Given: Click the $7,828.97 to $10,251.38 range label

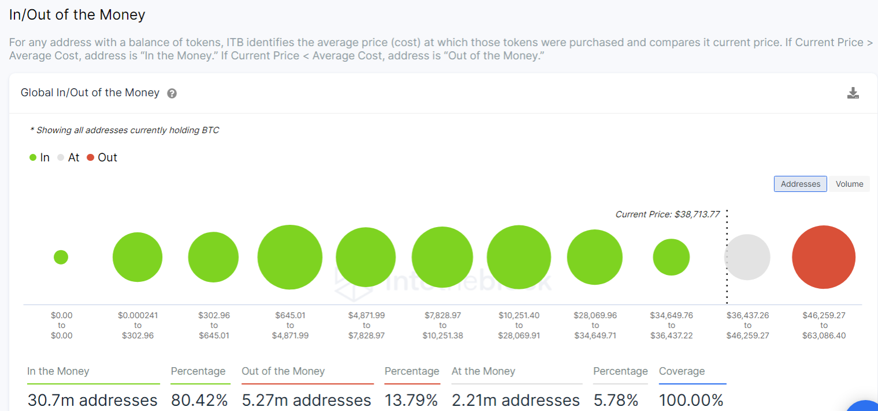Looking at the screenshot, I should (x=442, y=325).
